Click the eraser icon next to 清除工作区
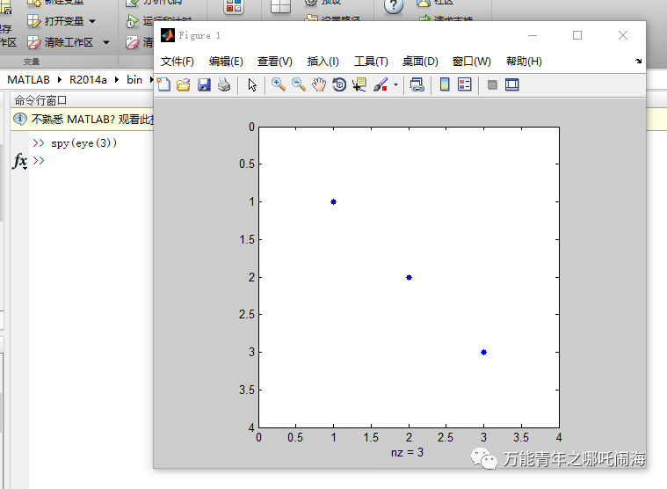Image resolution: width=667 pixels, height=489 pixels. pyautogui.click(x=34, y=42)
